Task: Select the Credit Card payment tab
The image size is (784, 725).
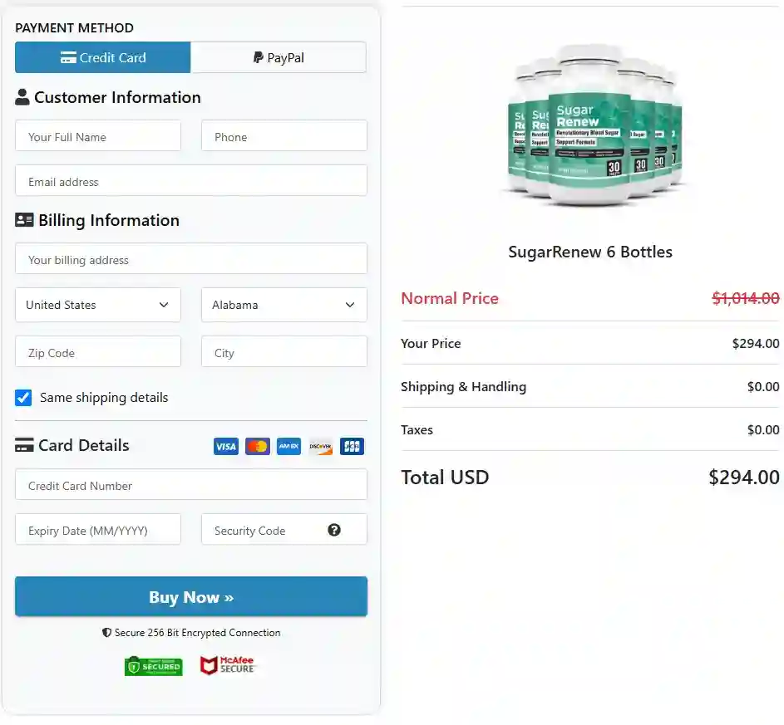Action: 102,56
